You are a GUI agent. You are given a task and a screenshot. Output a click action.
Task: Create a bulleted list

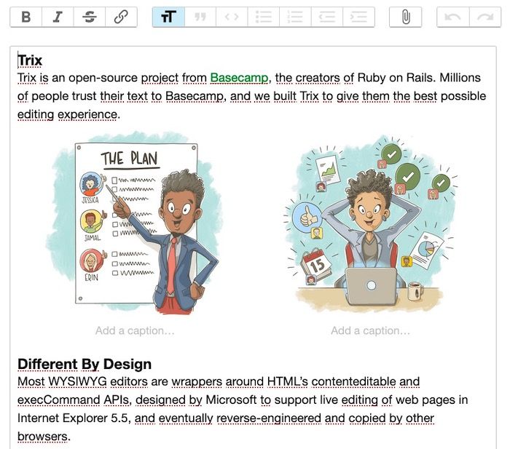(x=264, y=17)
